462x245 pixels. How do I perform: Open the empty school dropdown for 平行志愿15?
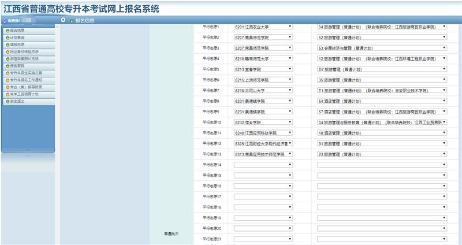tap(263, 176)
